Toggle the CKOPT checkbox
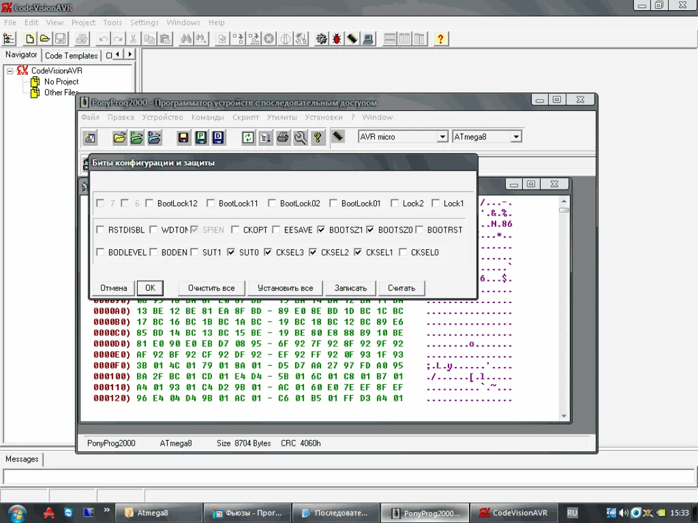The height and width of the screenshot is (523, 698). 235,230
